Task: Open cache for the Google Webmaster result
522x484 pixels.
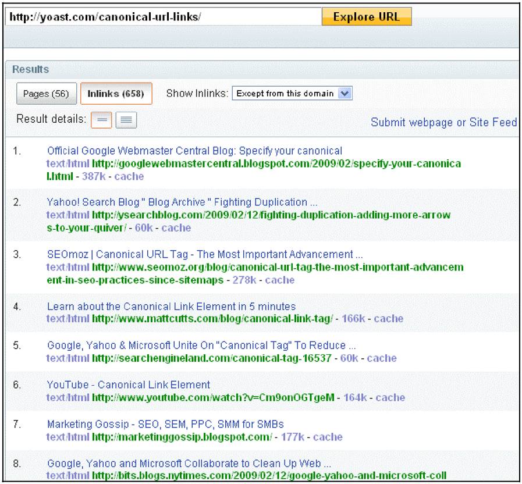Action: [x=129, y=176]
